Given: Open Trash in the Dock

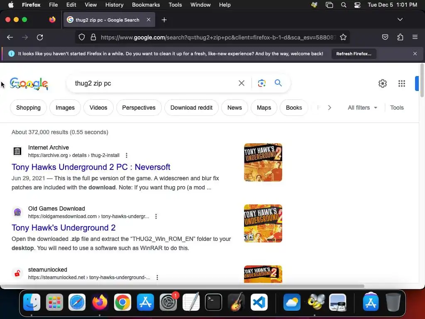Looking at the screenshot, I should point(393,302).
